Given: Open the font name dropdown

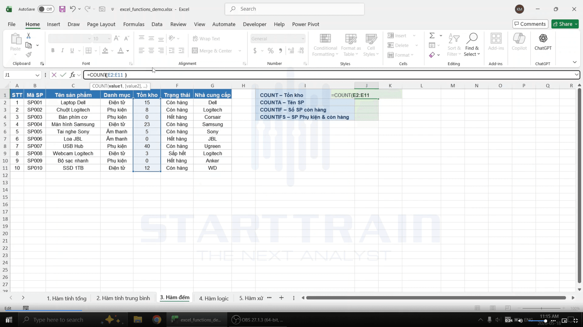Looking at the screenshot, I should click(89, 38).
